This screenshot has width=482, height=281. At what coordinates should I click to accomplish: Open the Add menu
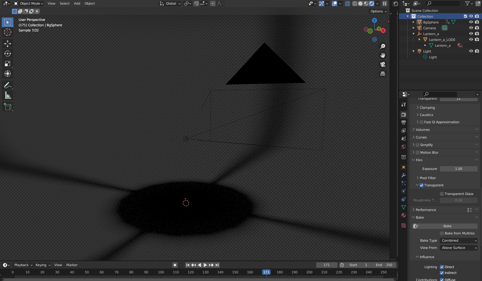(77, 4)
